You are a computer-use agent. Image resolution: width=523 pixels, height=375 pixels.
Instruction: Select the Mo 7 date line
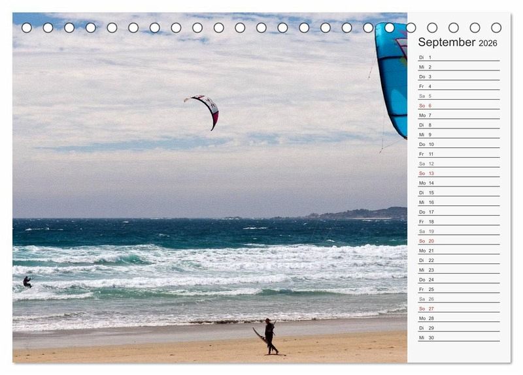click(x=458, y=115)
